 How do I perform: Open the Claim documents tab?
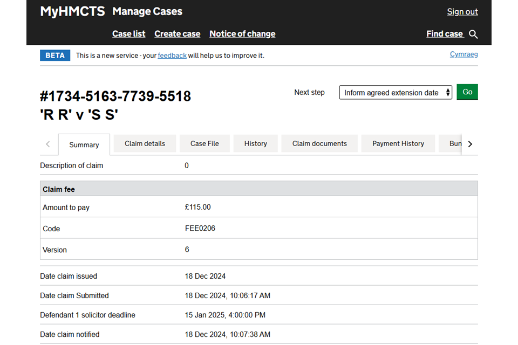(x=319, y=143)
